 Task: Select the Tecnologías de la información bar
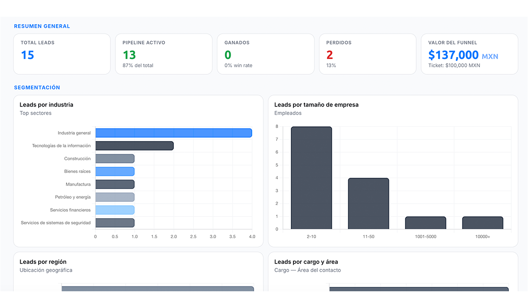pyautogui.click(x=135, y=146)
